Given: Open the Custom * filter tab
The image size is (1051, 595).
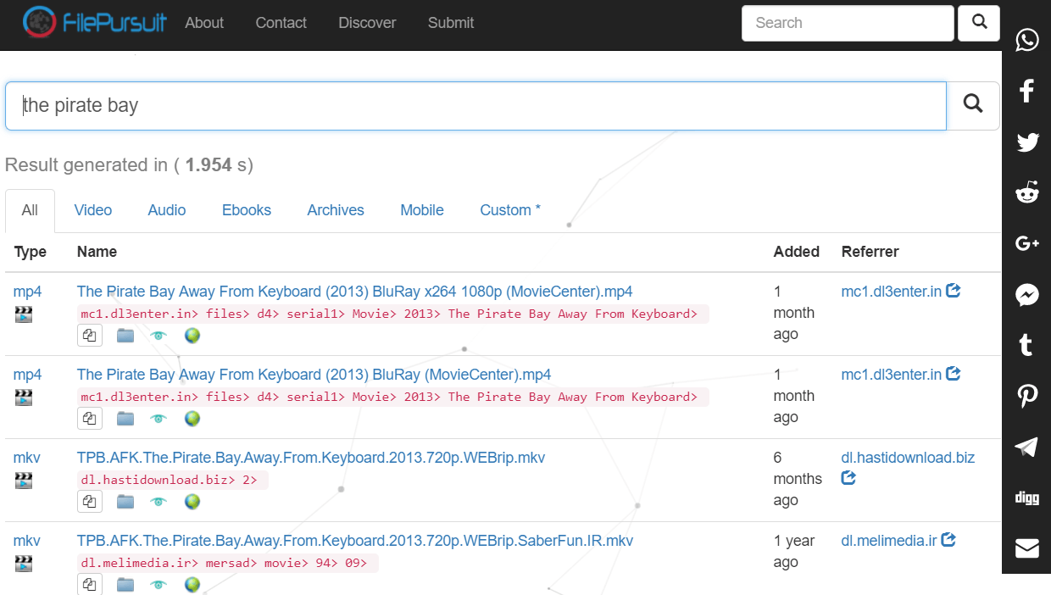Looking at the screenshot, I should [510, 210].
